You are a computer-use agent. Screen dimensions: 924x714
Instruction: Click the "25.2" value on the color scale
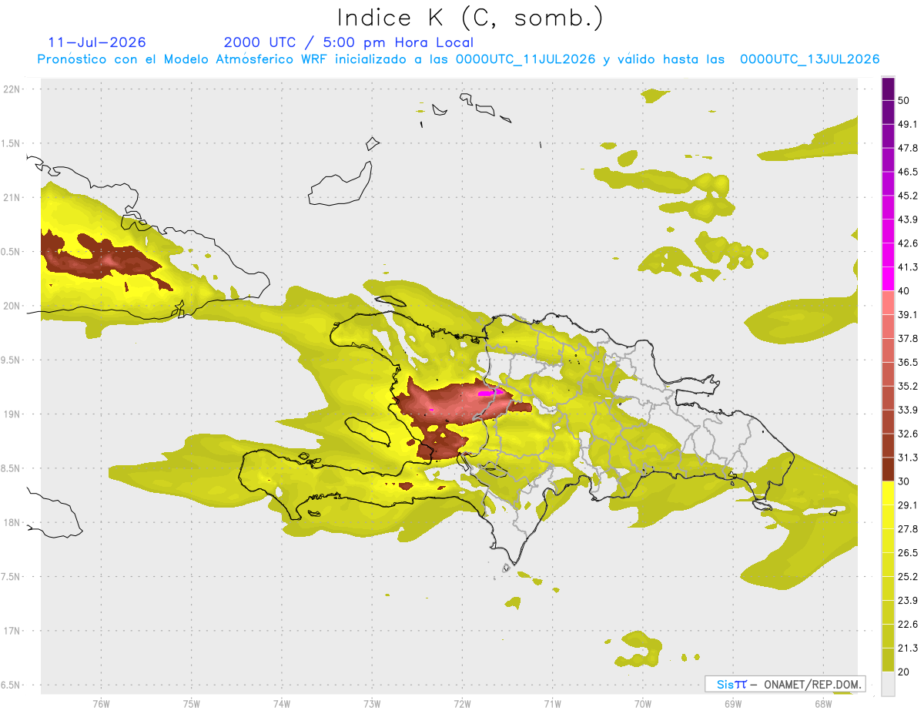909,577
